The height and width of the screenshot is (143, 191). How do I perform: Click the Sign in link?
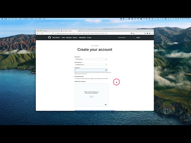point(138,38)
